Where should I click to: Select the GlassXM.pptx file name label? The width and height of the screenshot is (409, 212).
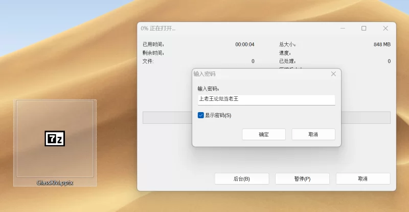click(x=55, y=182)
